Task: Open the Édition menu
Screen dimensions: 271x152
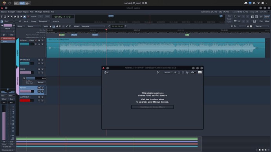Action: click(x=19, y=12)
